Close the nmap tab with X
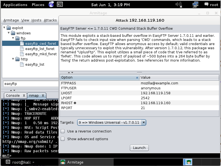This screenshot has width=221, height=166. 43,96
